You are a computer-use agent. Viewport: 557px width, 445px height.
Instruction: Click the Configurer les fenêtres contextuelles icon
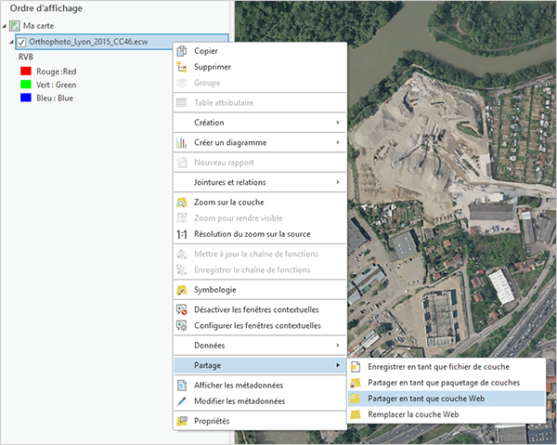pos(182,325)
